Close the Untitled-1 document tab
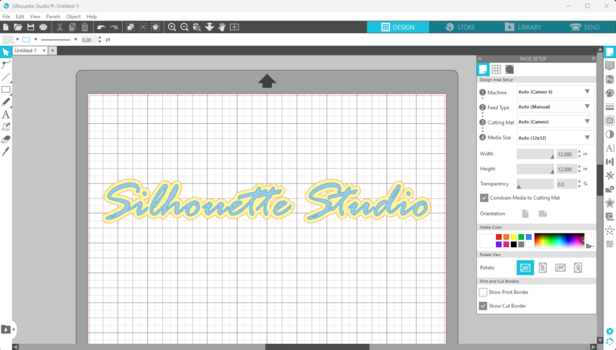The image size is (616, 350). point(44,51)
